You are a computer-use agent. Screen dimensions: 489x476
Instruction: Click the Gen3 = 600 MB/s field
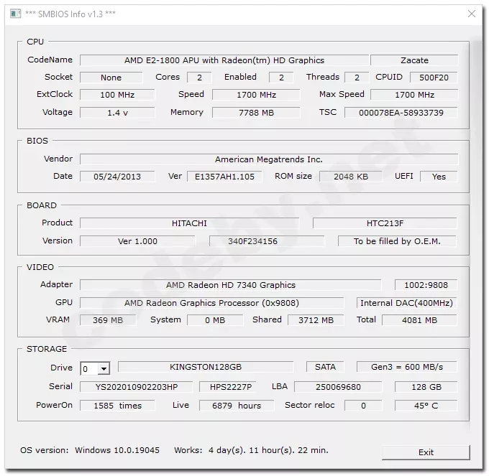coord(407,367)
